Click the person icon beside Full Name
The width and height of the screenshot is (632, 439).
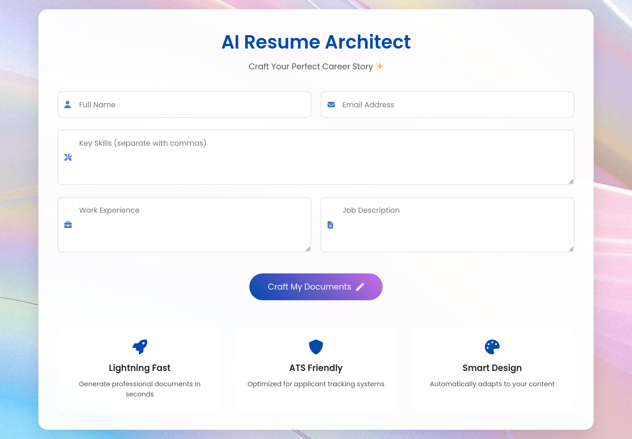pyautogui.click(x=68, y=105)
